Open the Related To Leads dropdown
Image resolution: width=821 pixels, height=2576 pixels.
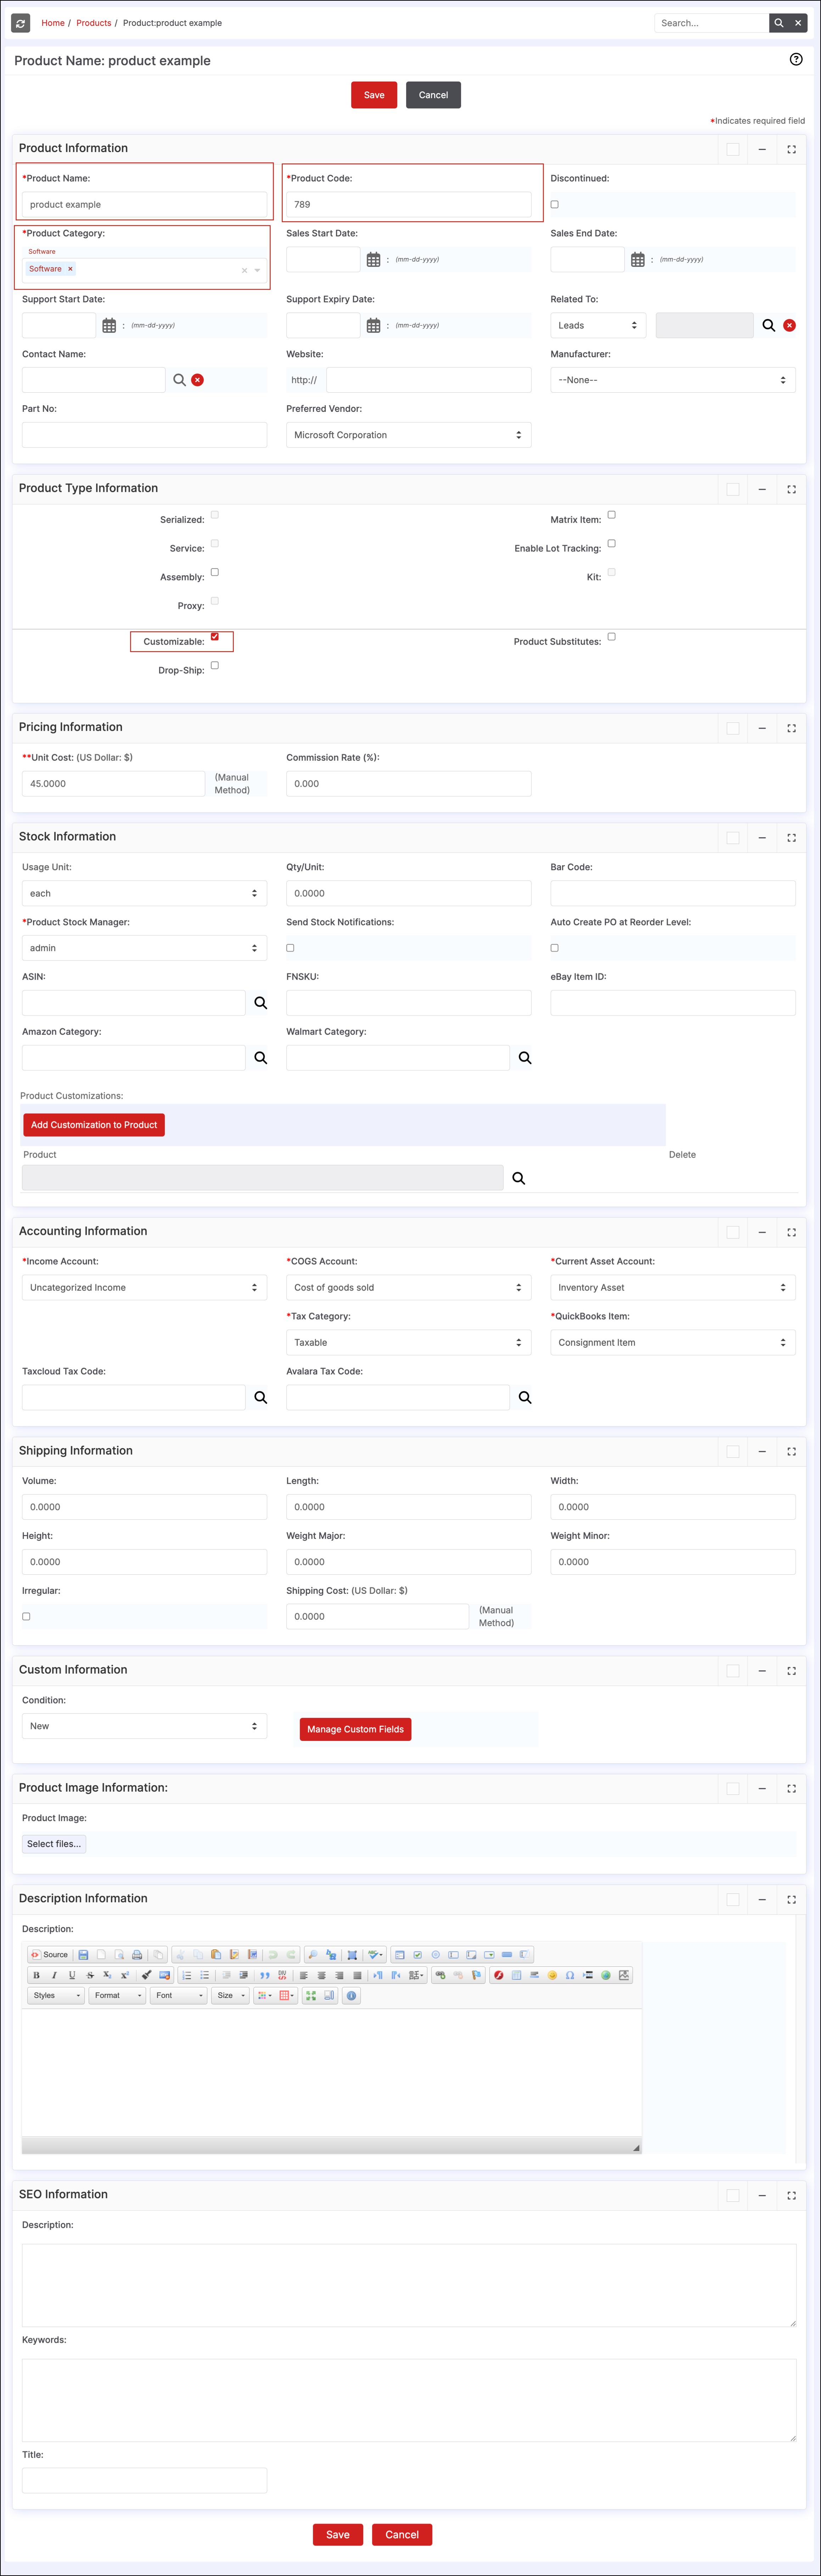pyautogui.click(x=598, y=325)
